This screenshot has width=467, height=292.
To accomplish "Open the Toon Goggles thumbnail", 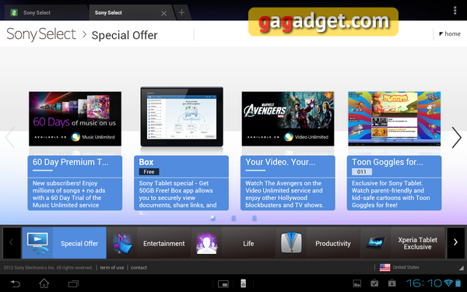I will pyautogui.click(x=395, y=118).
